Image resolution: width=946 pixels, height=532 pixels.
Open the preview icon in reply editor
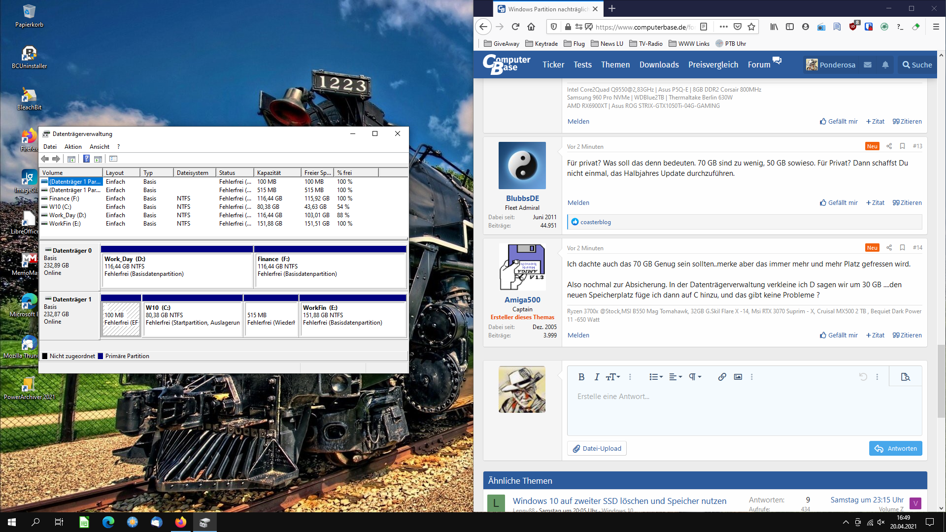905,377
